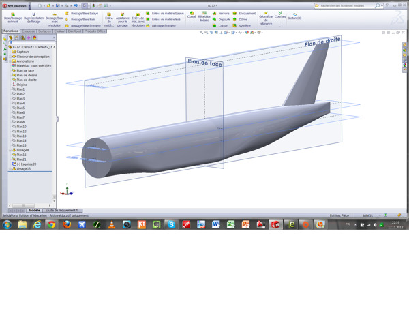Viewport: 409px width, 319px height.
Task: Click the Dépouille tool
Action: [222, 20]
